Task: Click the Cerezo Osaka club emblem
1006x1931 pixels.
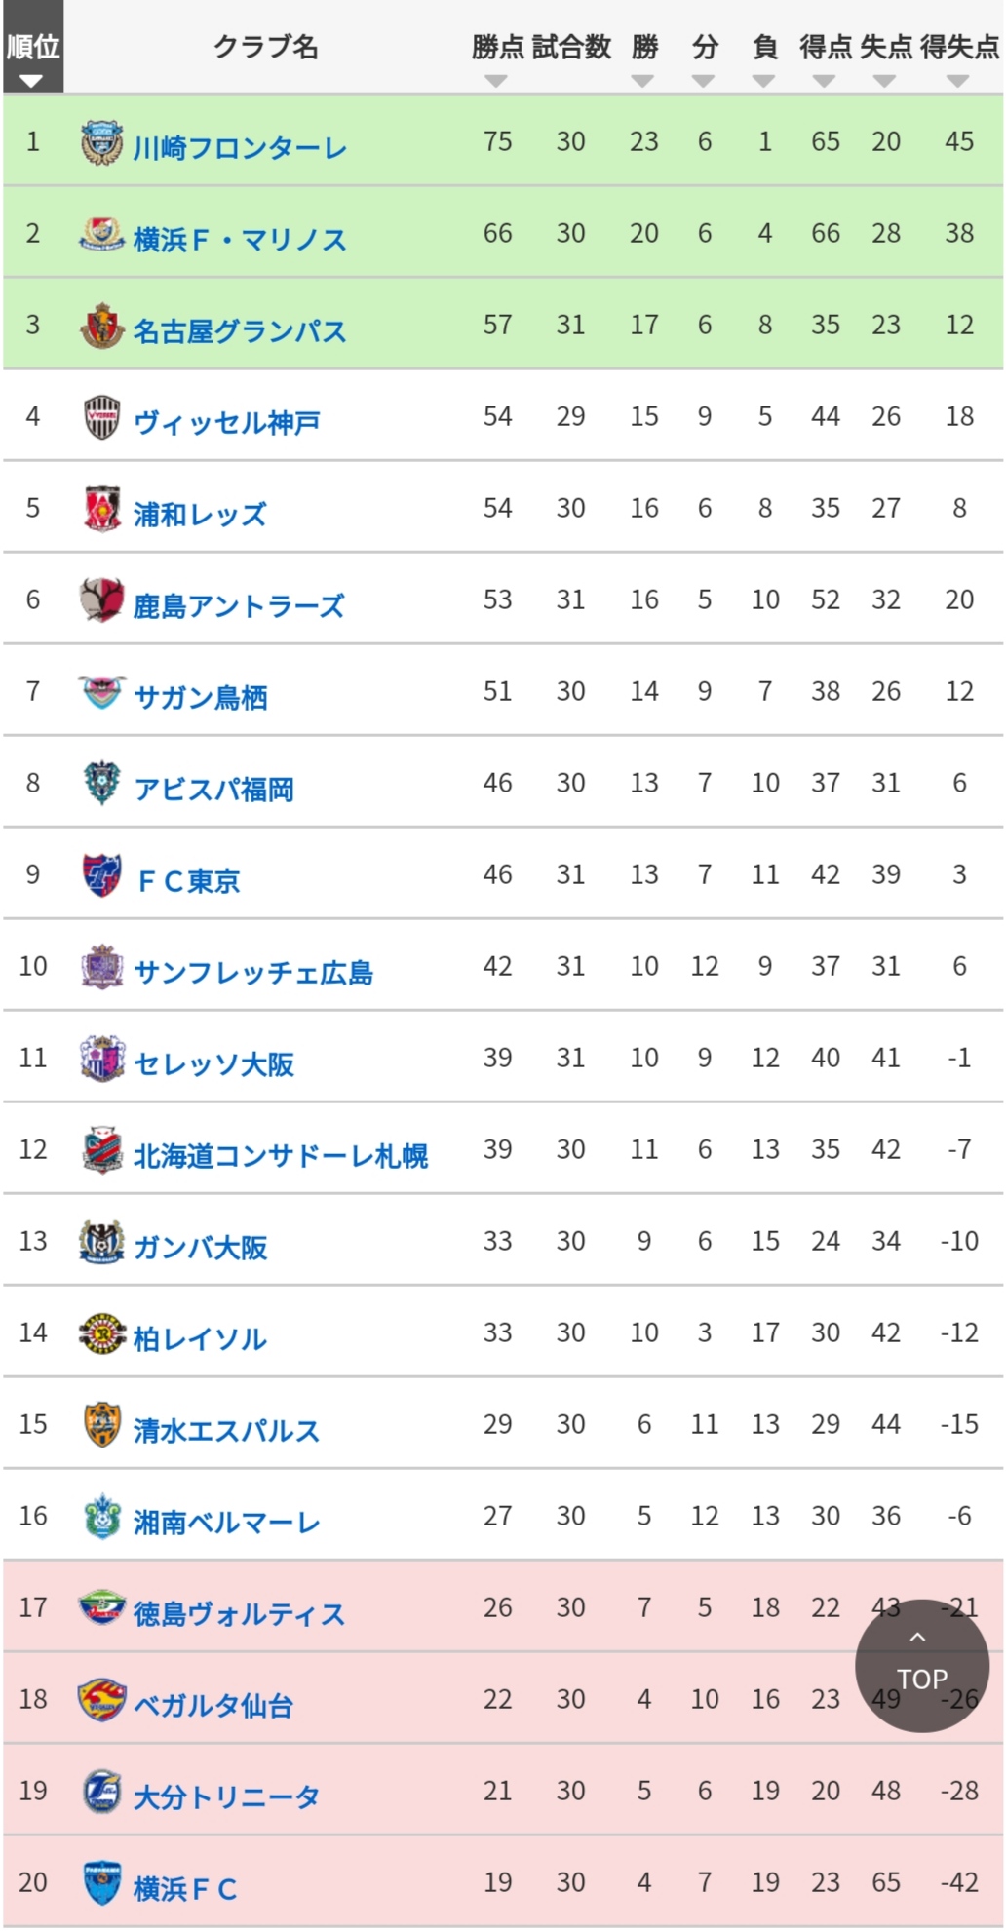Action: [x=101, y=1059]
